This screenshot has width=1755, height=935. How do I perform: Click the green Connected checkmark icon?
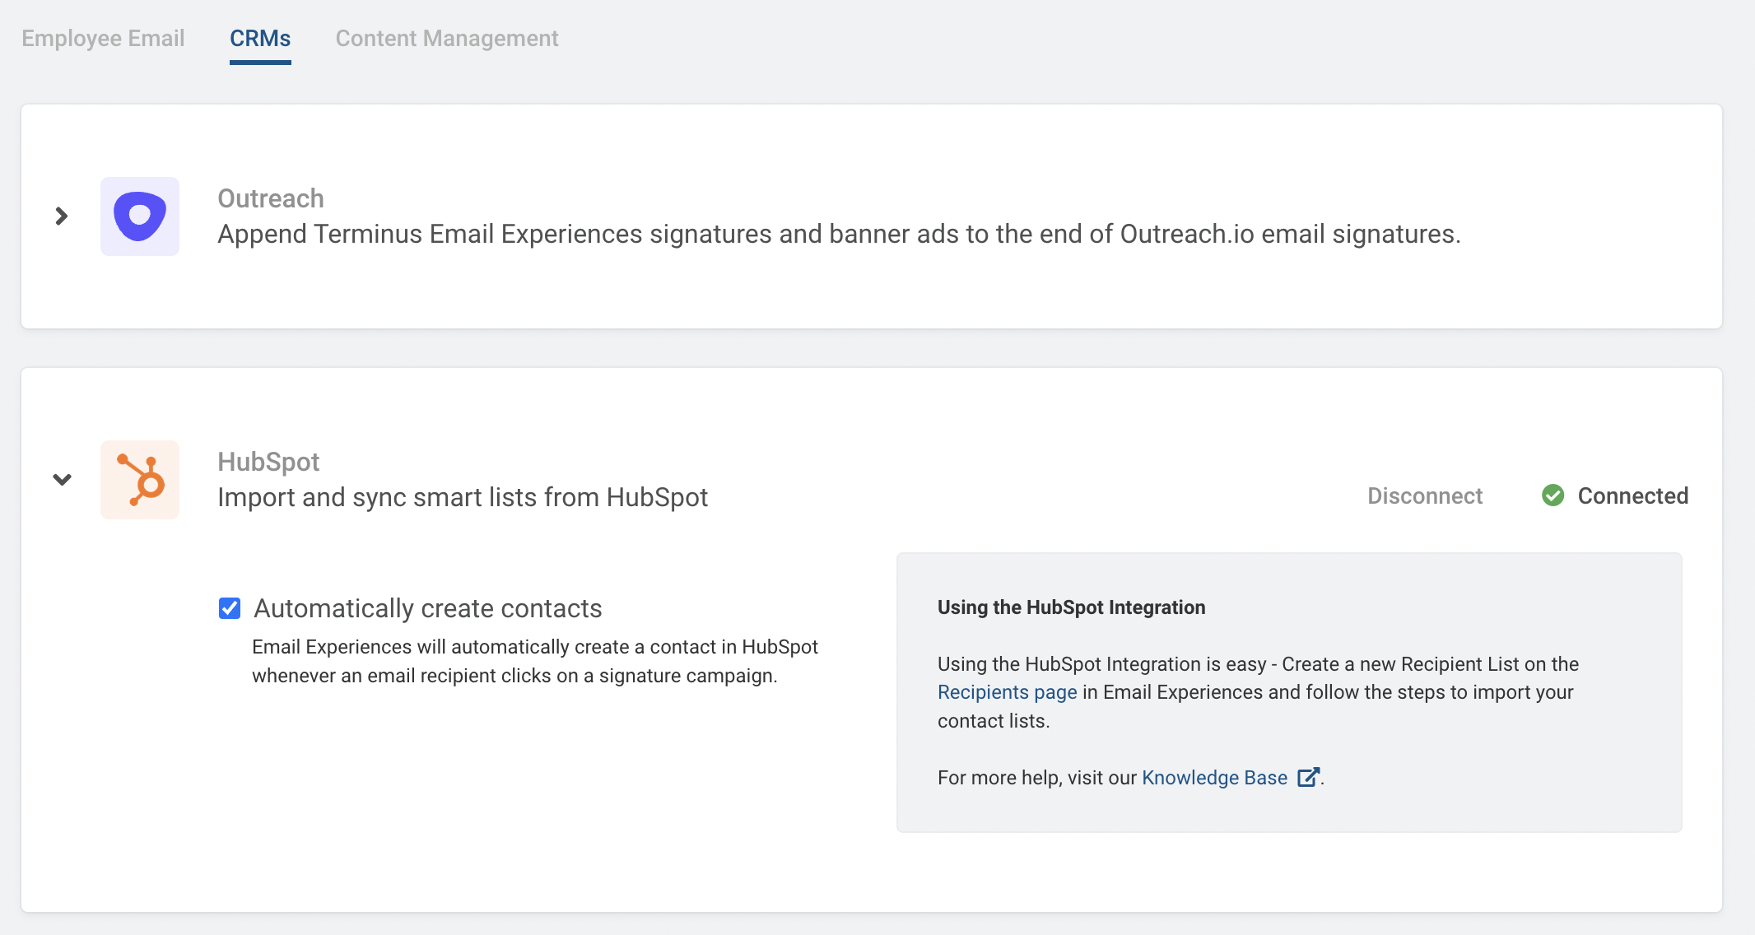pos(1552,495)
